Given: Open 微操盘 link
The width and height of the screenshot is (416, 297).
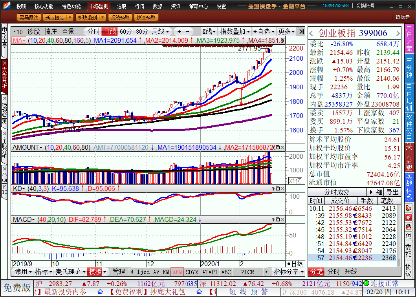Looking at the screenshot, I should [x=403, y=17].
